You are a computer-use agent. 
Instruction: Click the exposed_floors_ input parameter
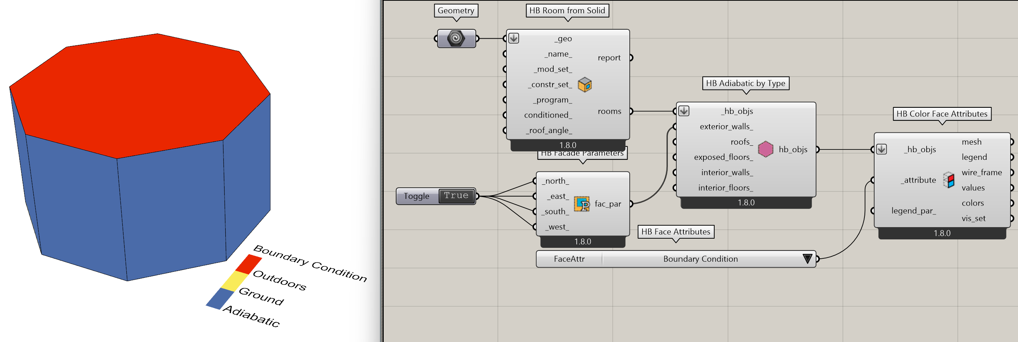point(723,157)
